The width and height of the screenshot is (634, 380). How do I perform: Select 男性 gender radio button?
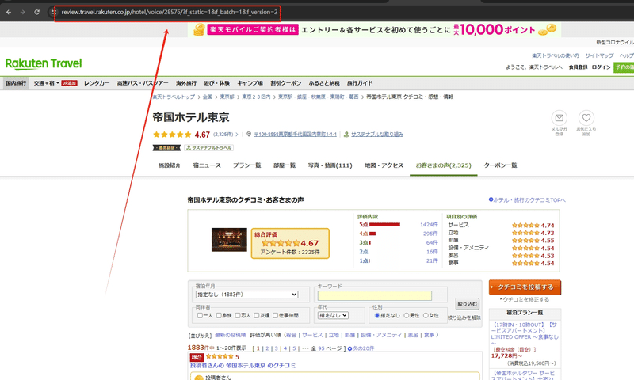(407, 315)
